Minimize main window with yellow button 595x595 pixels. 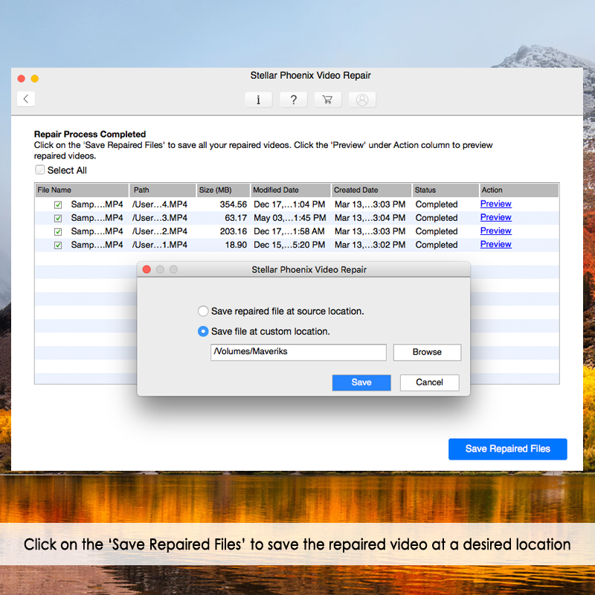[34, 79]
